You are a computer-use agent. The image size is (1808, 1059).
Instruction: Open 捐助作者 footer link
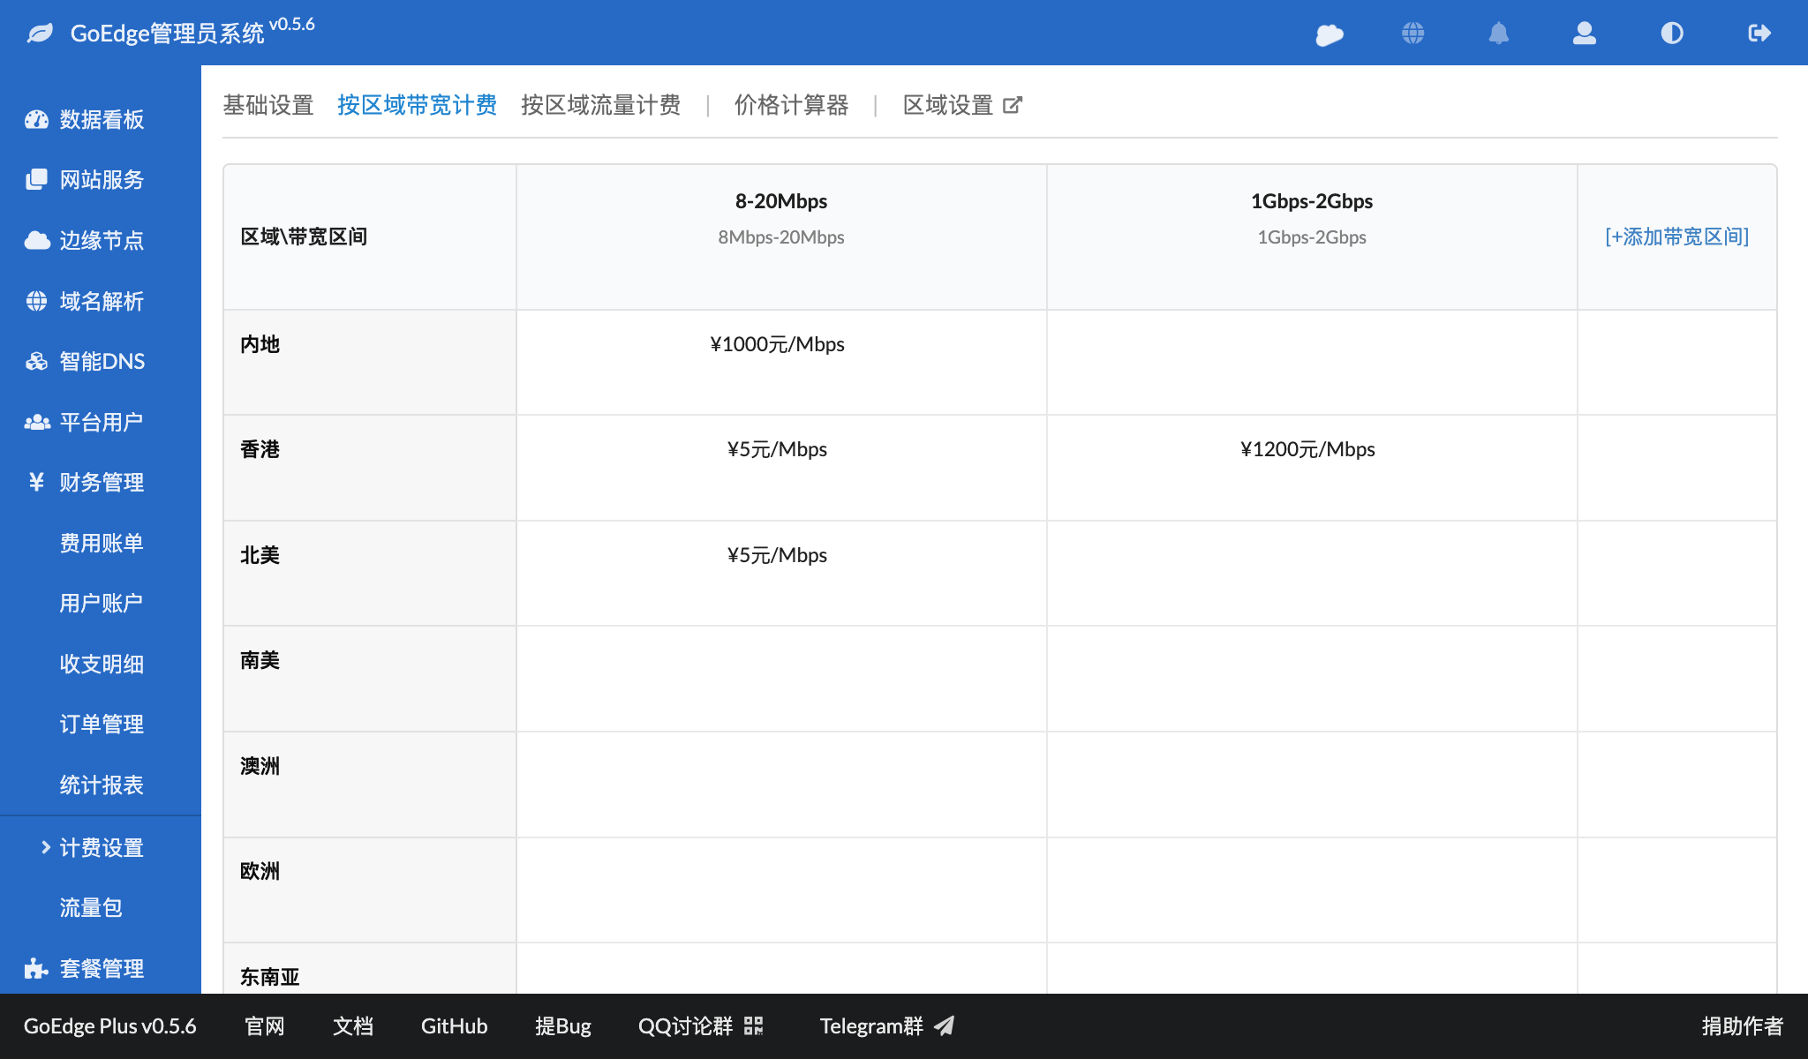[1743, 1025]
